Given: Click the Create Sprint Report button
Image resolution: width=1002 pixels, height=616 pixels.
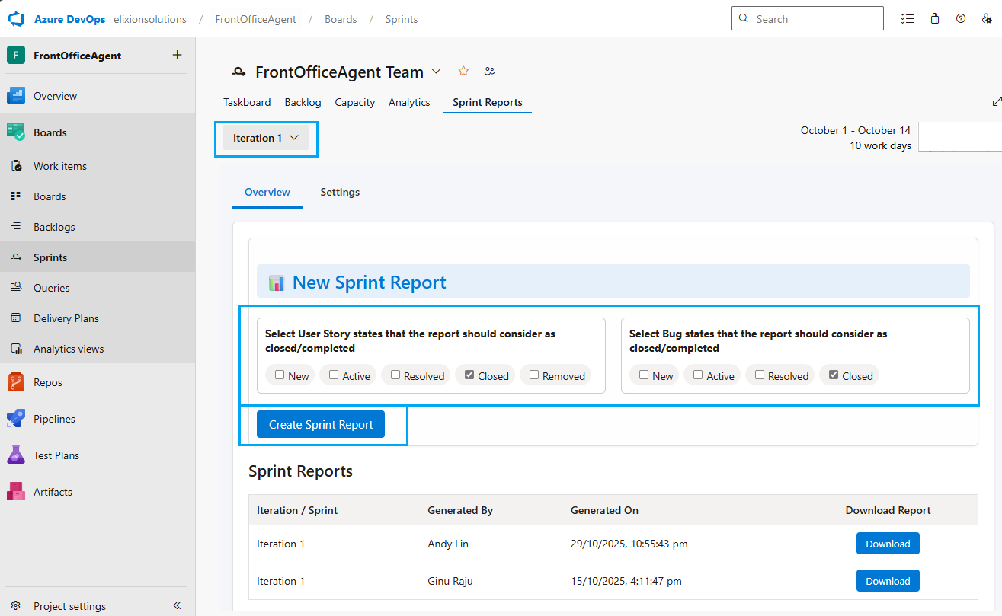Looking at the screenshot, I should point(321,425).
